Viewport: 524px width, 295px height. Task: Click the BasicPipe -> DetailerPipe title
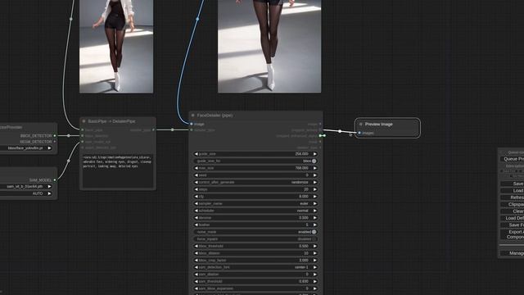pyautogui.click(x=111, y=121)
